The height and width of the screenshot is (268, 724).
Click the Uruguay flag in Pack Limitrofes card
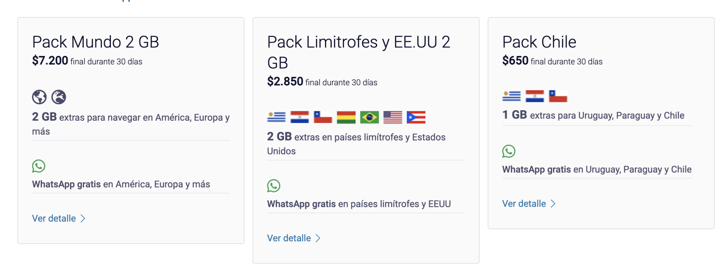276,117
